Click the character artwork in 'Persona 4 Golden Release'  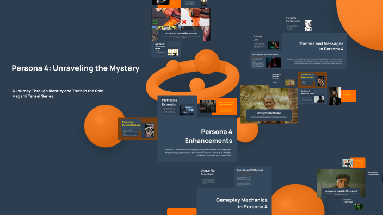(149, 130)
